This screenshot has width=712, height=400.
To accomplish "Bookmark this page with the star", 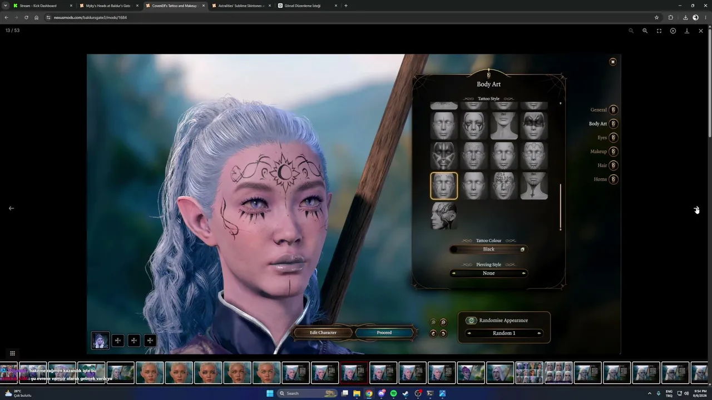I will coord(656,17).
